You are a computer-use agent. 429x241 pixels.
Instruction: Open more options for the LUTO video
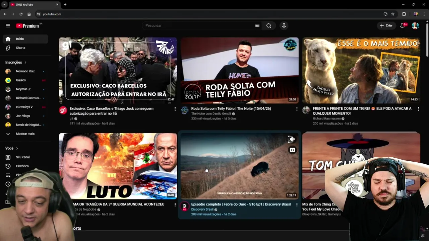[175, 205]
